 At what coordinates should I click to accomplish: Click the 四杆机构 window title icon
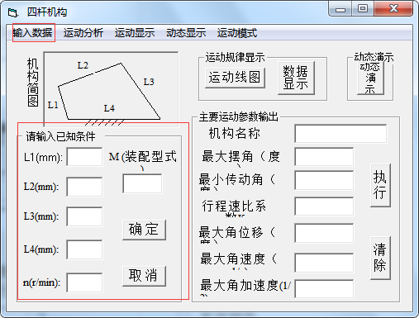[x=13, y=12]
